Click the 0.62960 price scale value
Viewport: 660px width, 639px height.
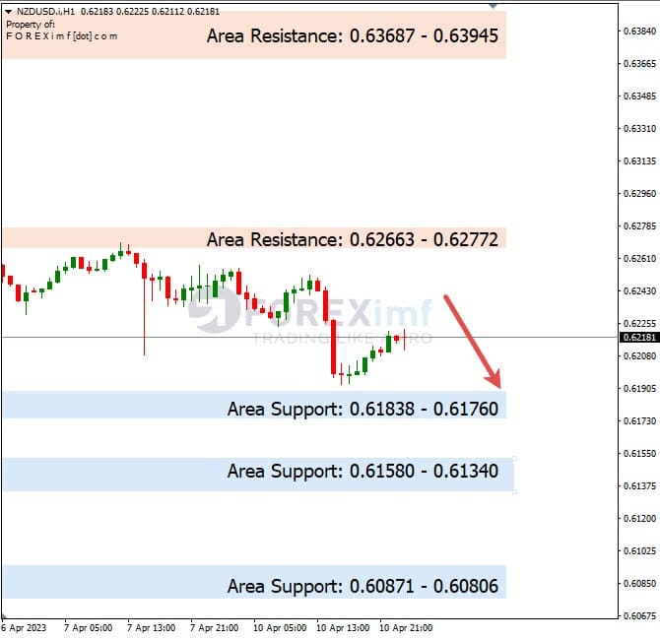(639, 194)
